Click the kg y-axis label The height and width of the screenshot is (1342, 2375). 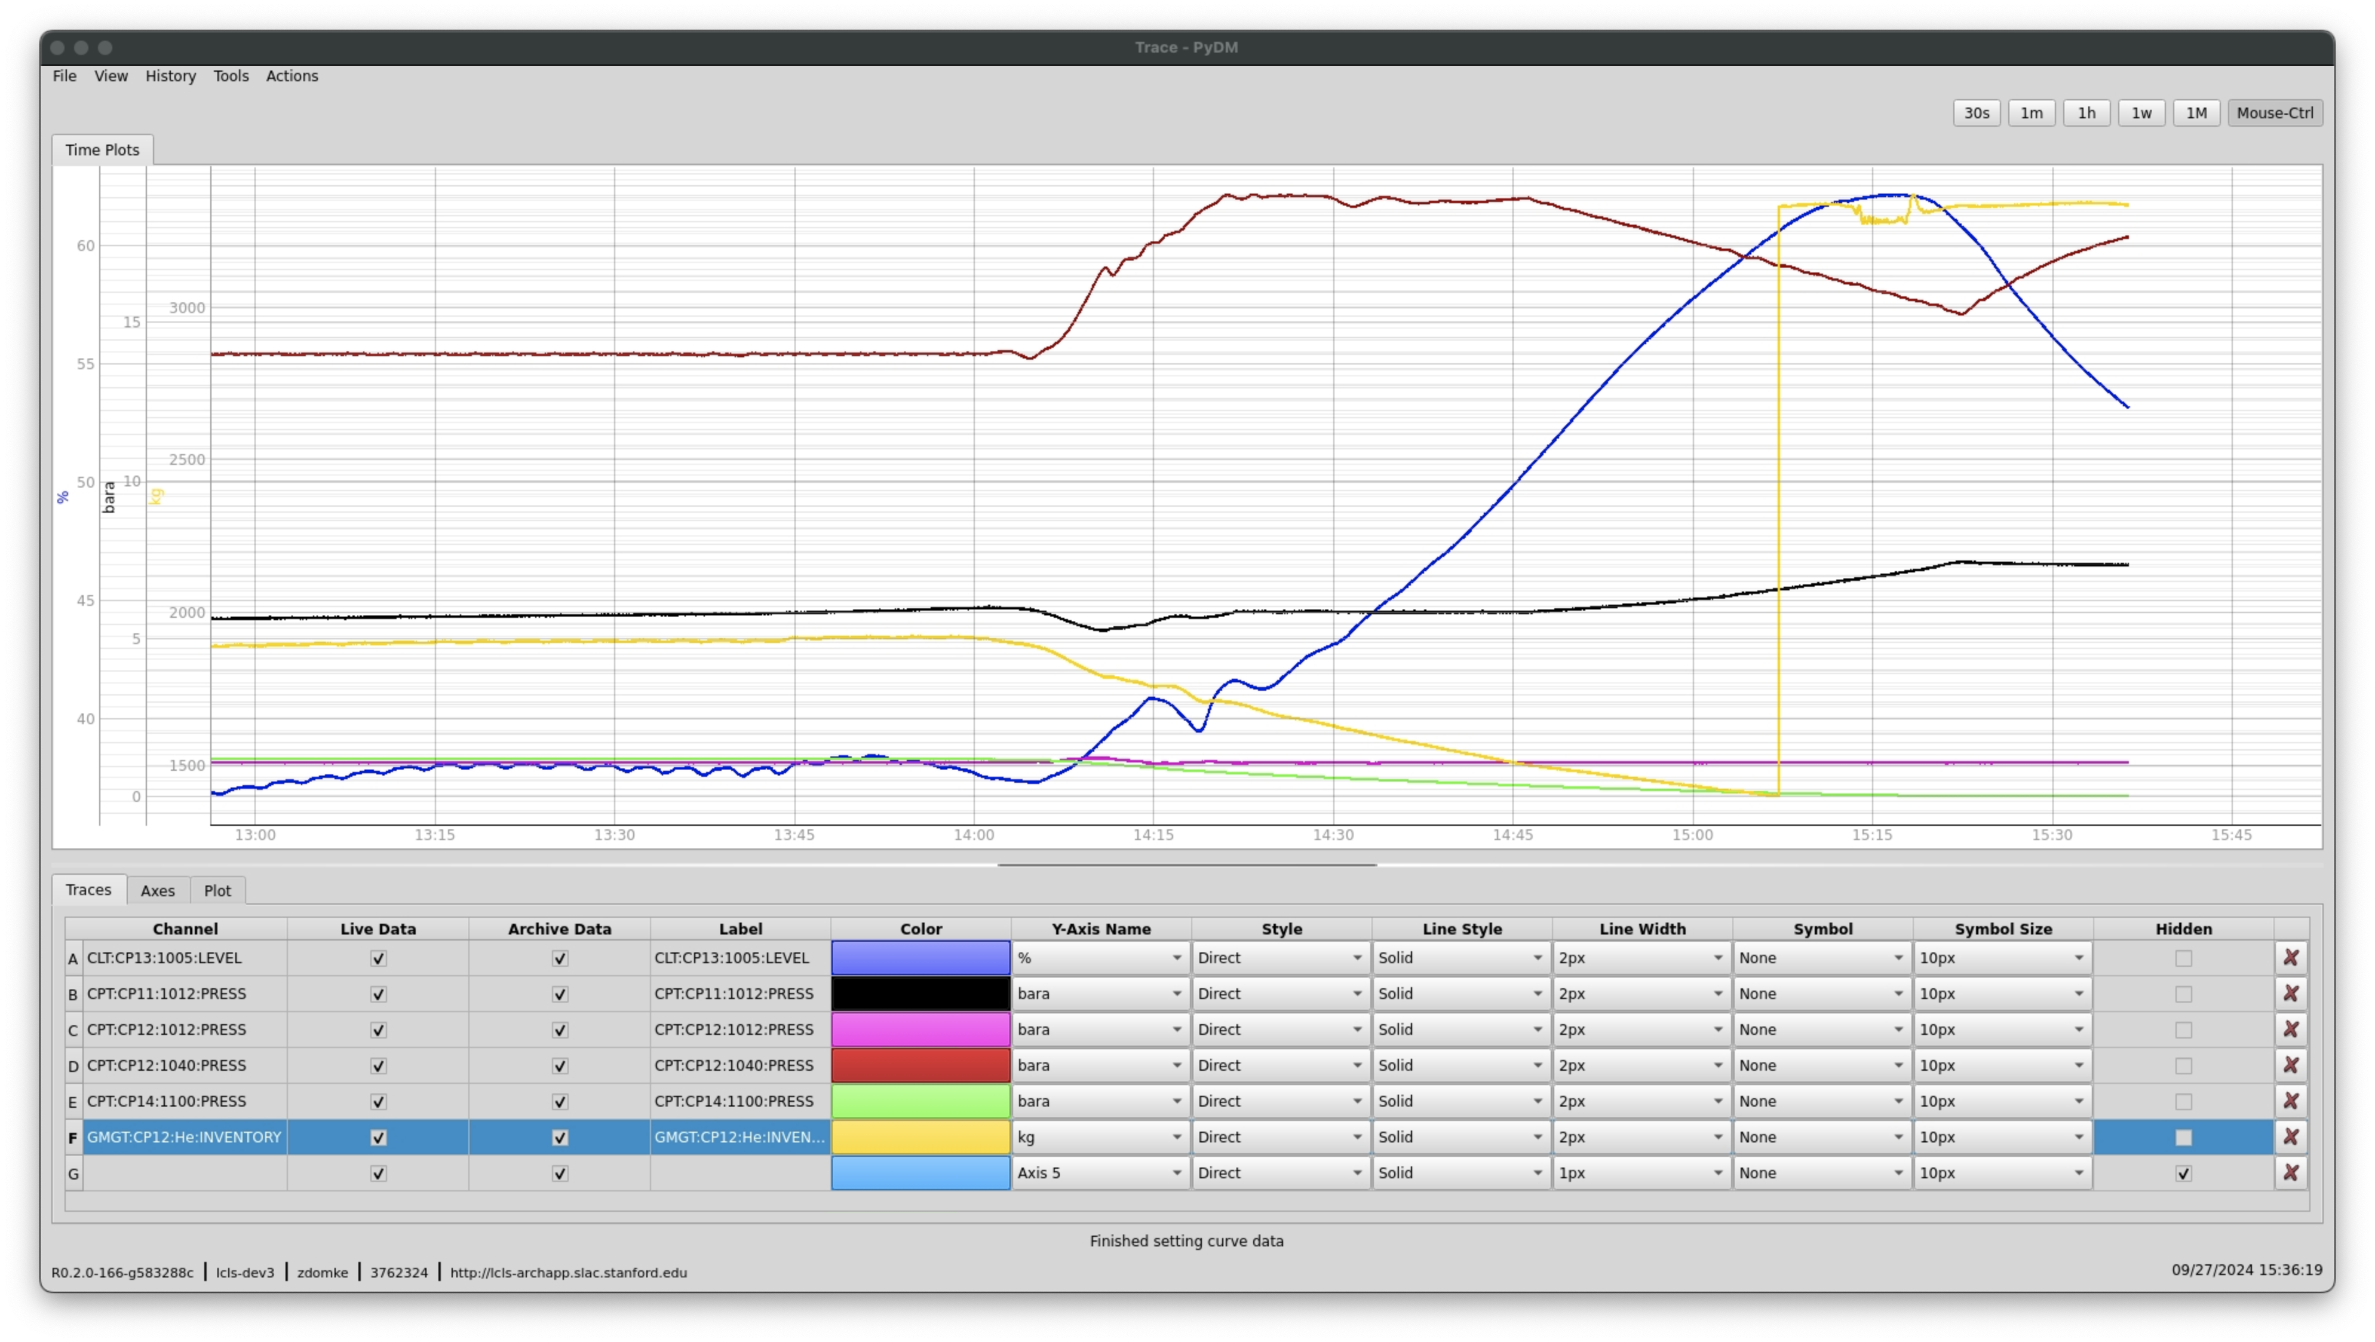click(x=156, y=496)
